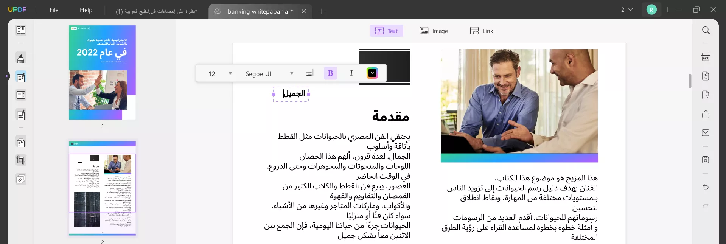Select the photo of two men
Screen dimensions: 726x244
(519, 101)
